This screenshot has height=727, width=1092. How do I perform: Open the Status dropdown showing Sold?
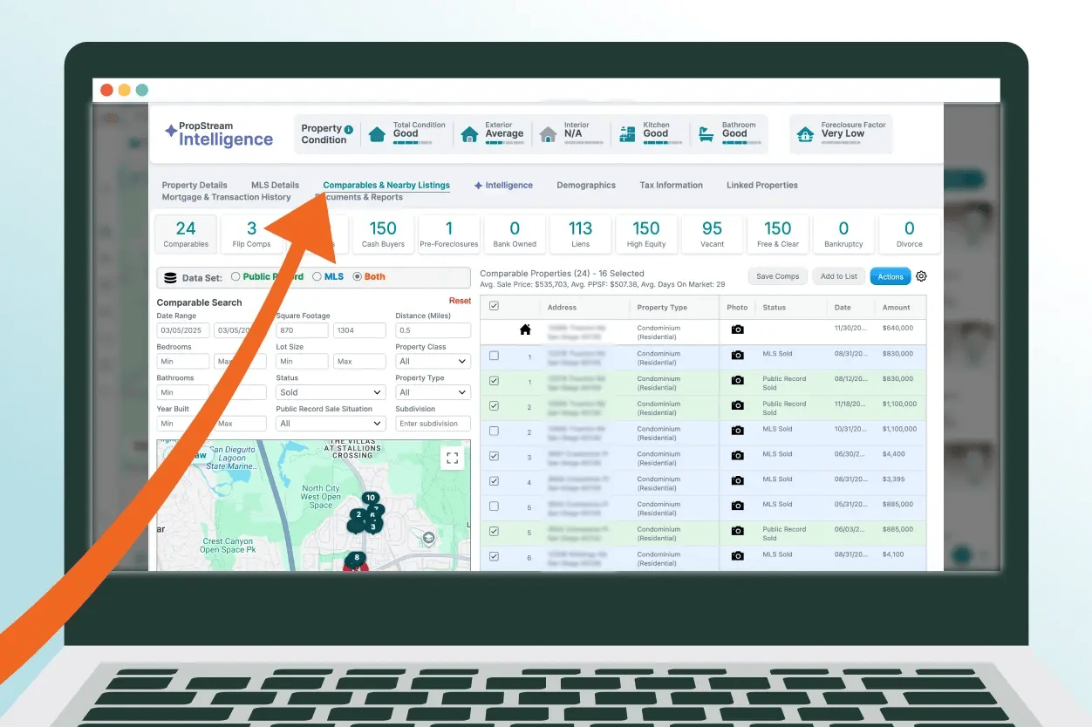330,392
